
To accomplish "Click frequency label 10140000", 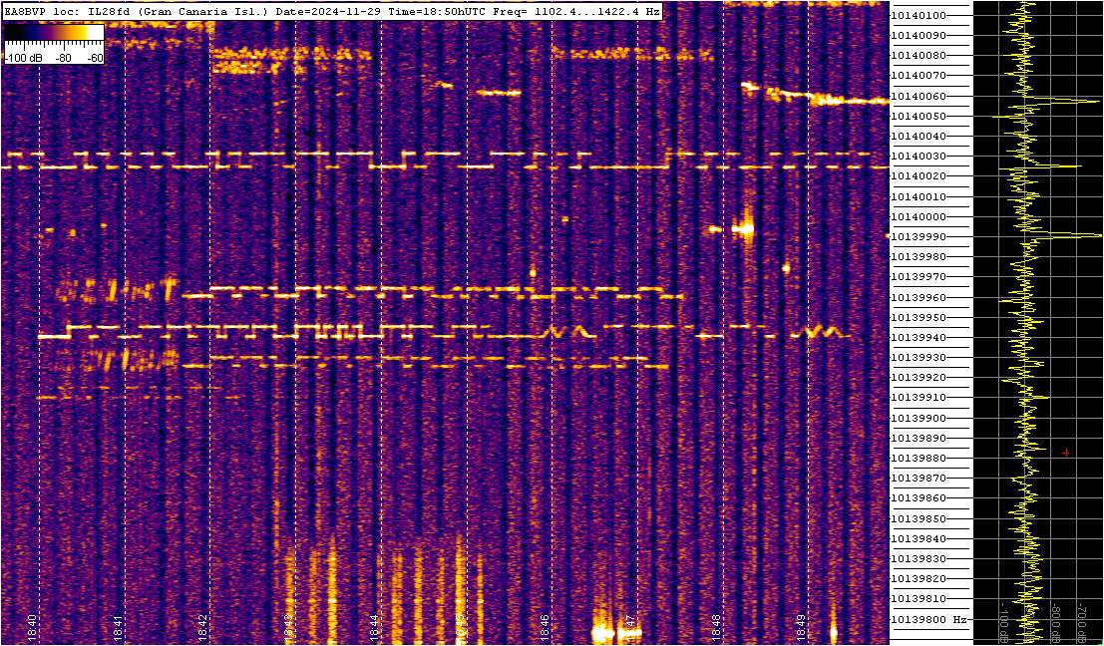I will click(x=919, y=216).
